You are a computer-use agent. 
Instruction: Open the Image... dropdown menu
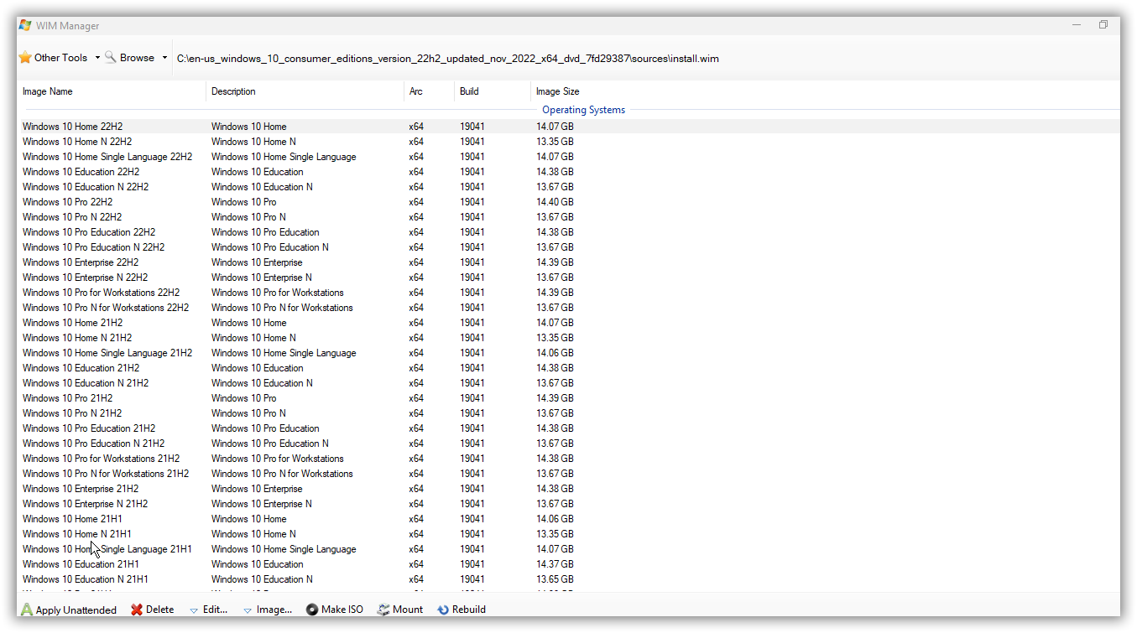tap(268, 610)
